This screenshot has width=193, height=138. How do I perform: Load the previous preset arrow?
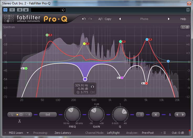tap(120, 19)
